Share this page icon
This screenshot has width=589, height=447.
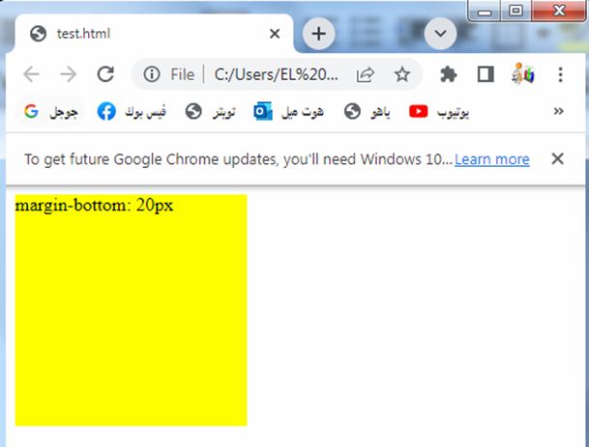366,74
